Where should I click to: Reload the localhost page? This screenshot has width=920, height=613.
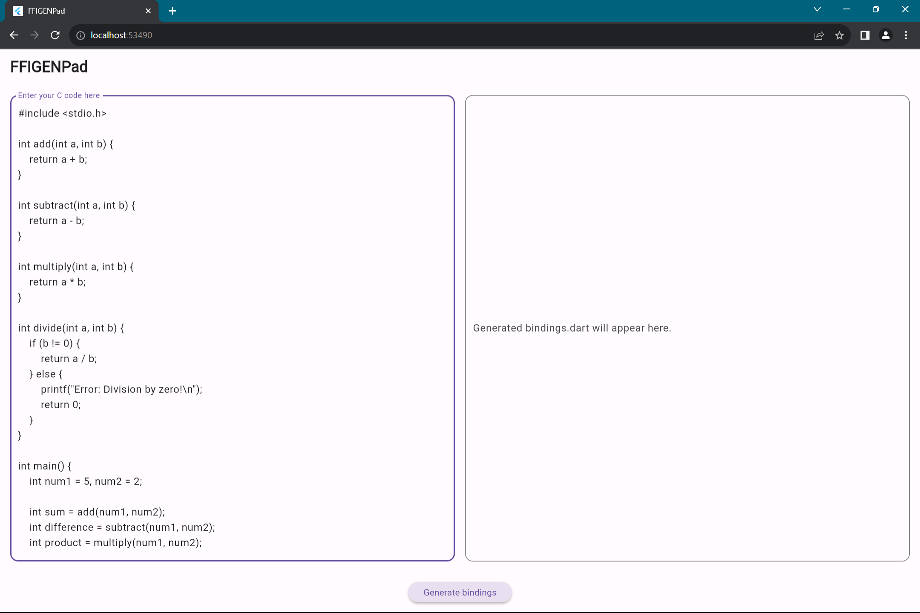tap(55, 35)
